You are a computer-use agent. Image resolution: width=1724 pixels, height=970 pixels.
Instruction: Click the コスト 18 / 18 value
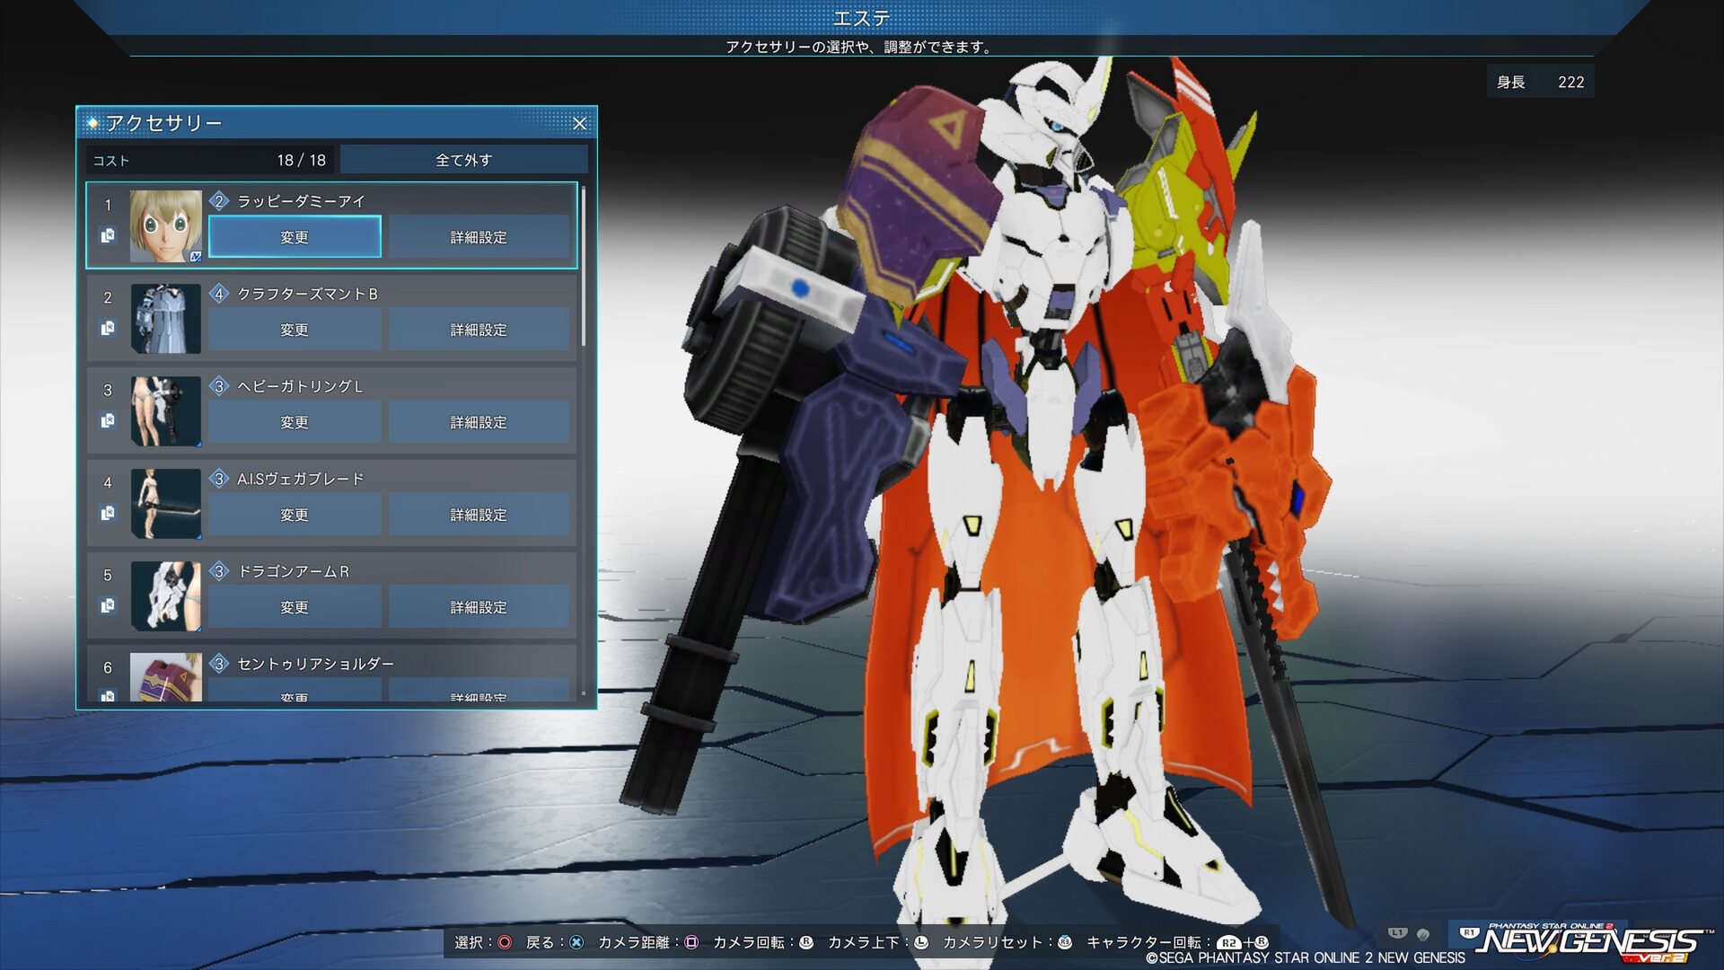point(302,160)
